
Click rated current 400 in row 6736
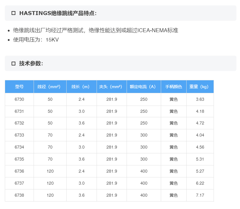[144, 171]
